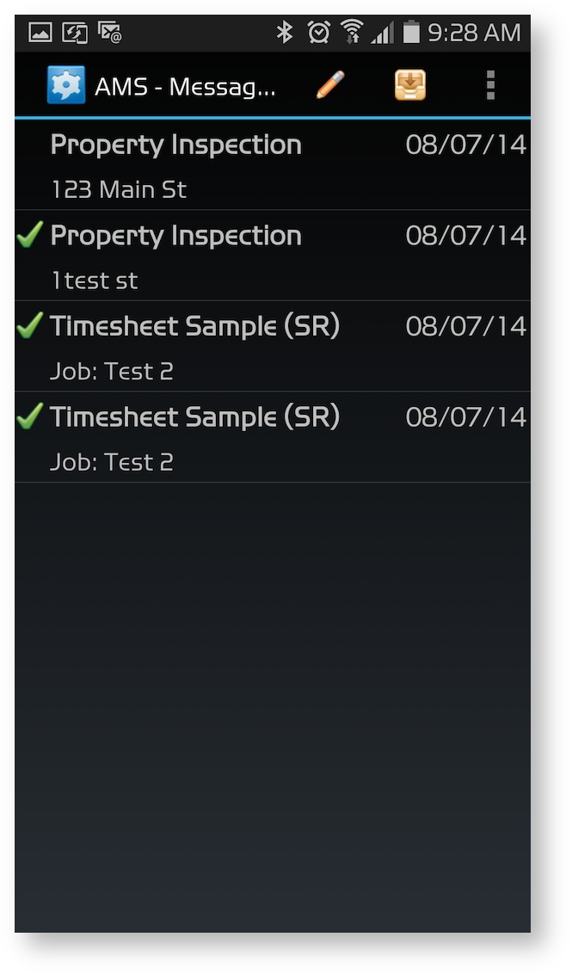Tap the orange inbox download icon

409,83
